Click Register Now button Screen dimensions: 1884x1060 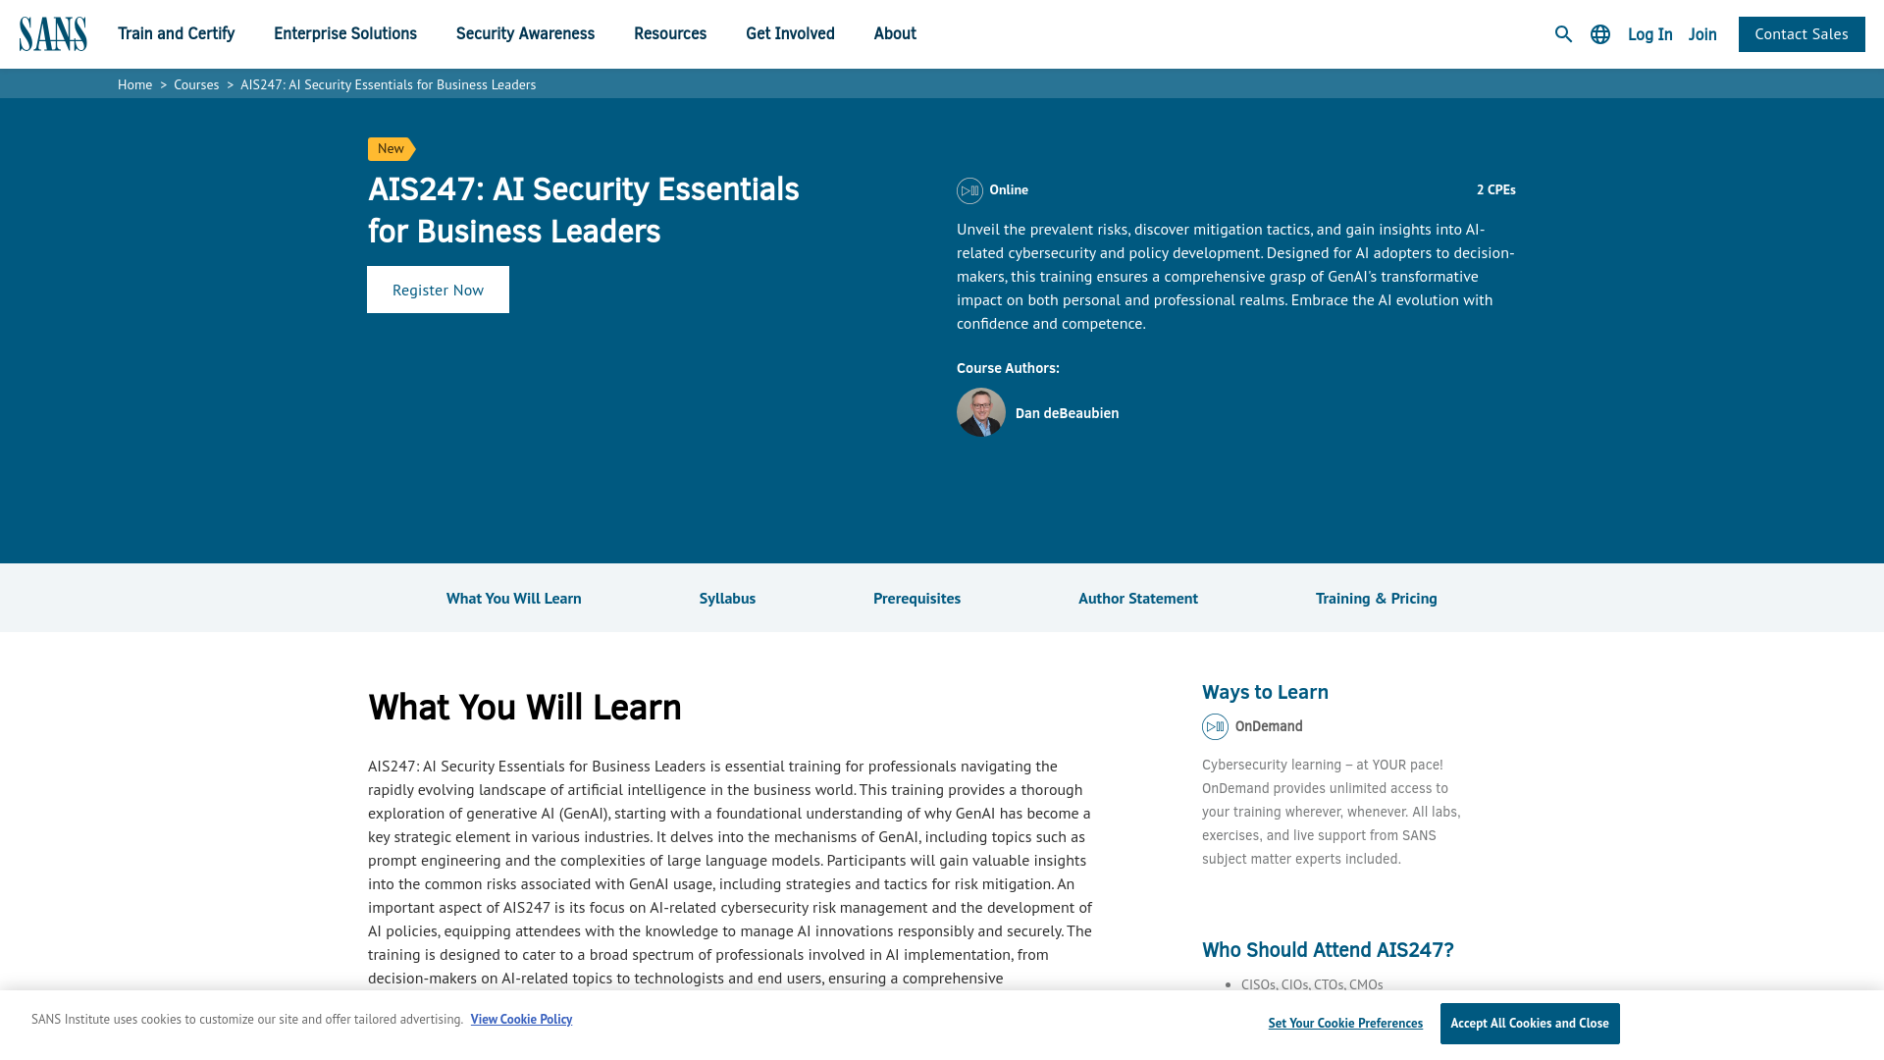click(x=438, y=289)
